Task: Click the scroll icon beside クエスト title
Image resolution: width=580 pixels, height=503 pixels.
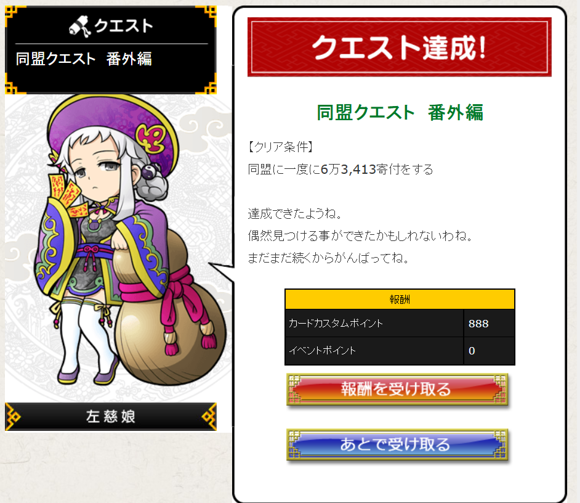Action: pos(80,27)
